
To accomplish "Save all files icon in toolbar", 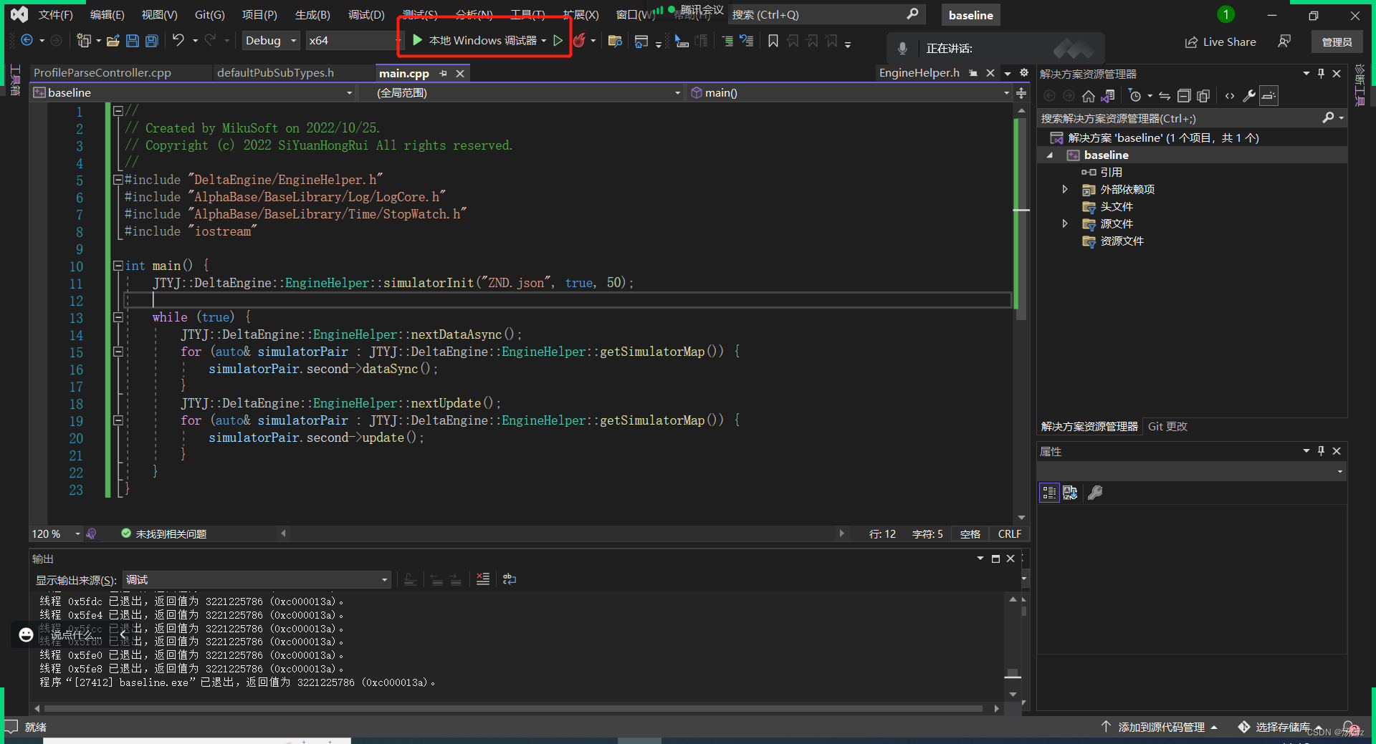I will point(151,41).
